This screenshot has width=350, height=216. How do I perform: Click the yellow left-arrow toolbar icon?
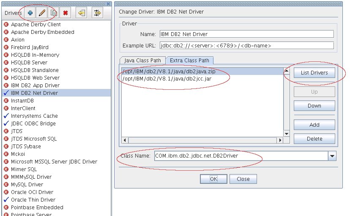pos(82,13)
